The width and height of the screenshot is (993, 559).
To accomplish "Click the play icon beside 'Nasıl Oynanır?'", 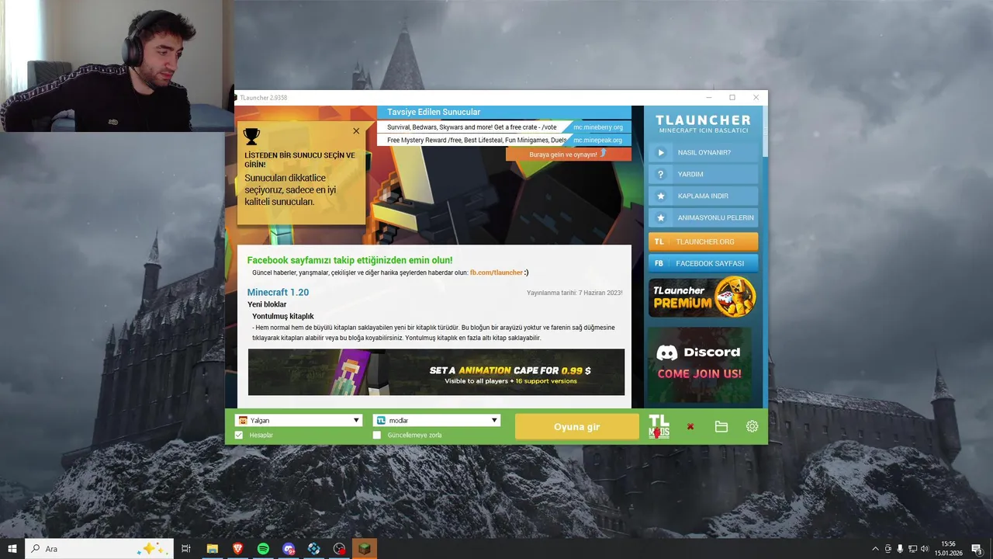I will tap(660, 152).
